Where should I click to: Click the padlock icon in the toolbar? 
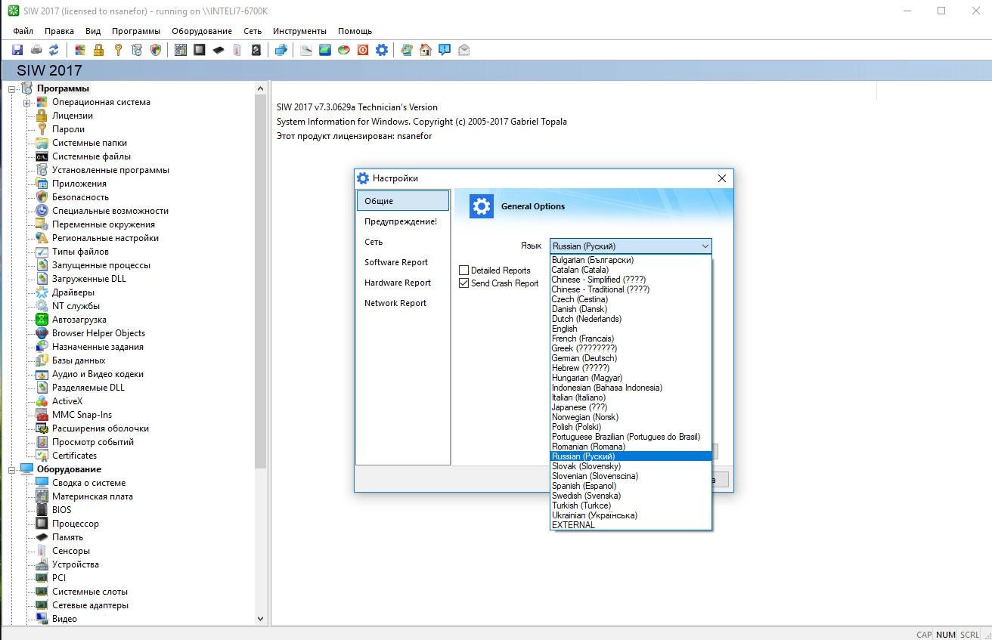coord(98,50)
